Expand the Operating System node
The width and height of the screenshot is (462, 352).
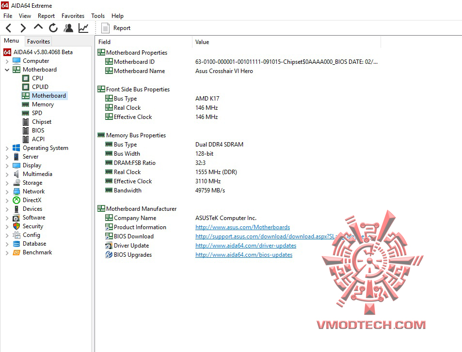[x=7, y=148]
